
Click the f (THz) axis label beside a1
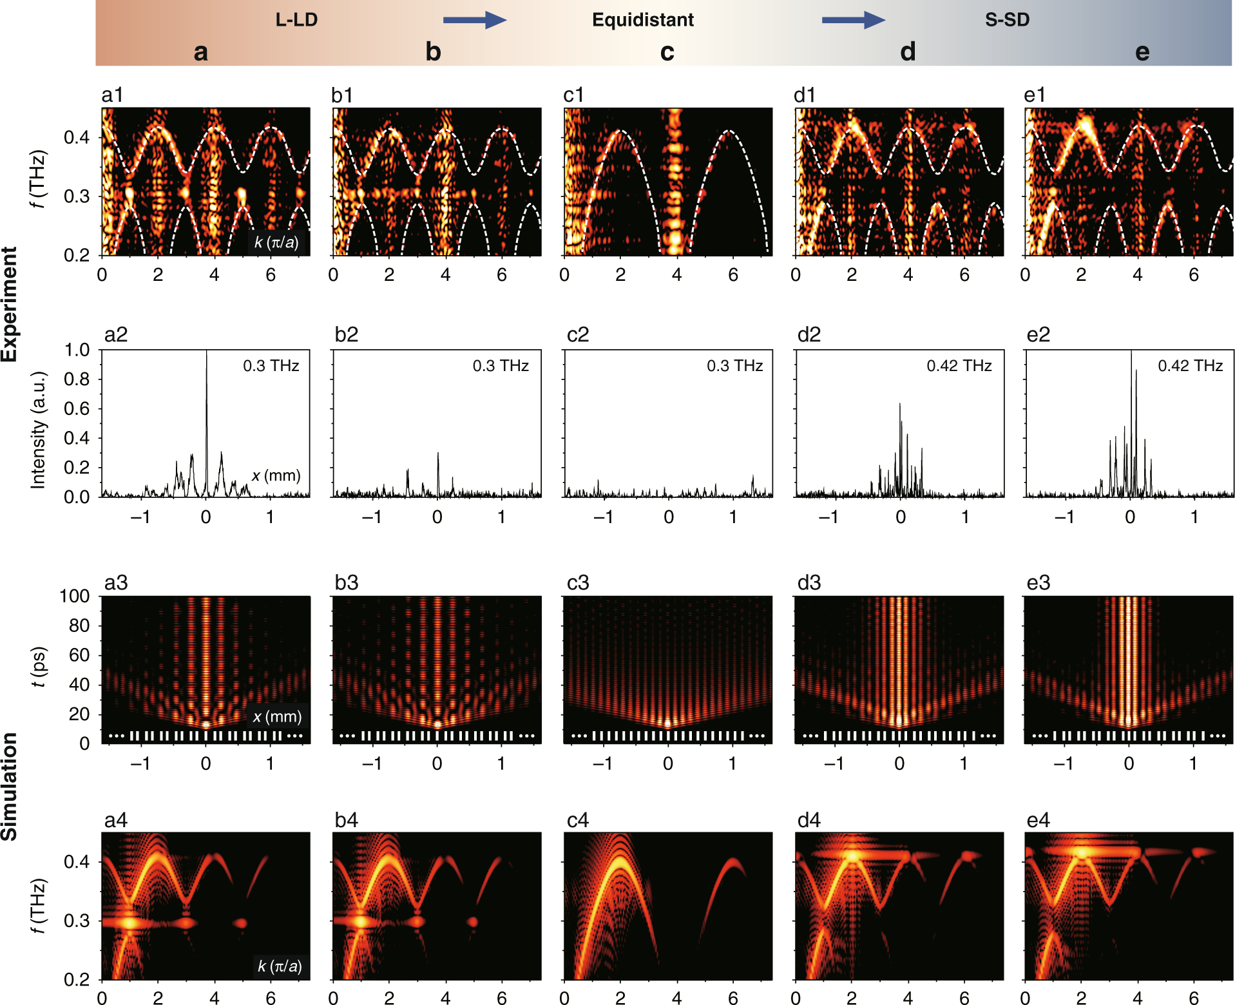(x=39, y=179)
